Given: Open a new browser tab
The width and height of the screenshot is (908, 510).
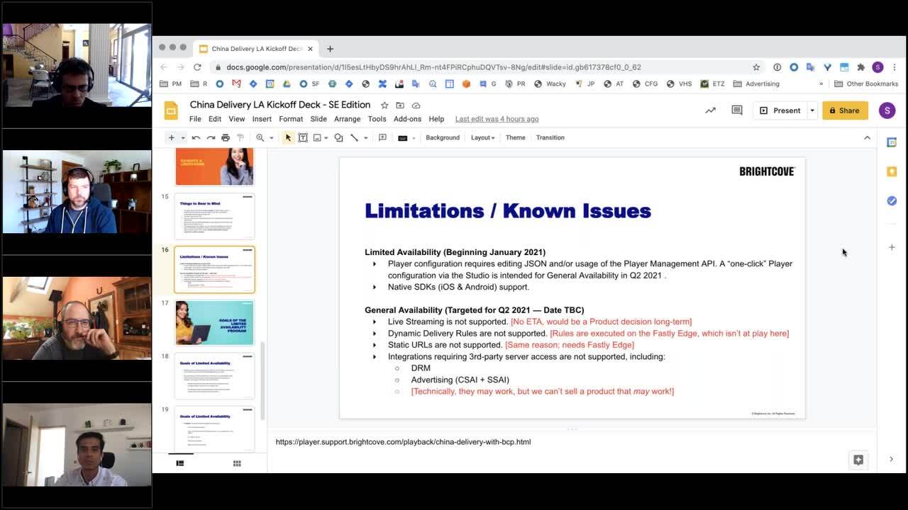Looking at the screenshot, I should pos(330,49).
